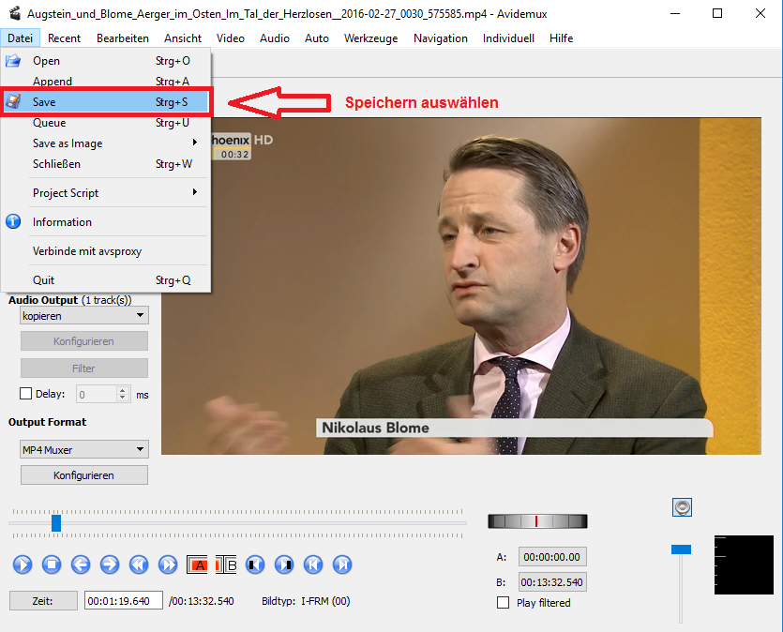
Task: Open the Audio Output codec dropdown 'kopieren'
Action: pyautogui.click(x=84, y=316)
